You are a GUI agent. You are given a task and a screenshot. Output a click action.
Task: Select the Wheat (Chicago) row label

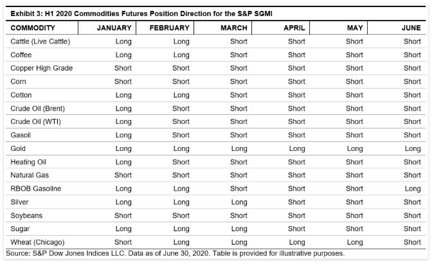click(36, 242)
